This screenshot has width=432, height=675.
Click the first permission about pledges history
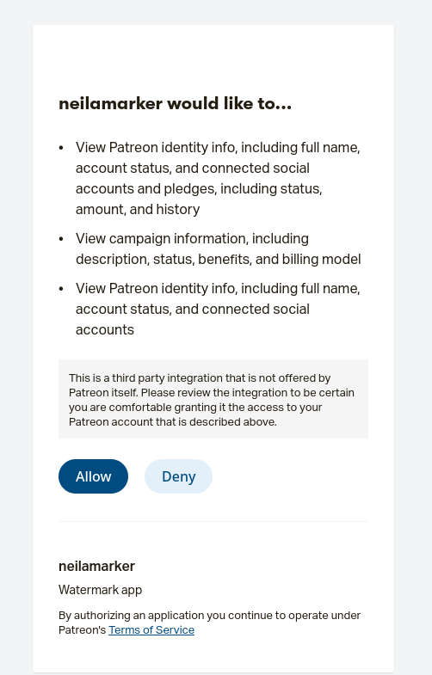click(218, 178)
